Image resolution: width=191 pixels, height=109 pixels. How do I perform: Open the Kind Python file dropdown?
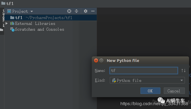(x=147, y=80)
